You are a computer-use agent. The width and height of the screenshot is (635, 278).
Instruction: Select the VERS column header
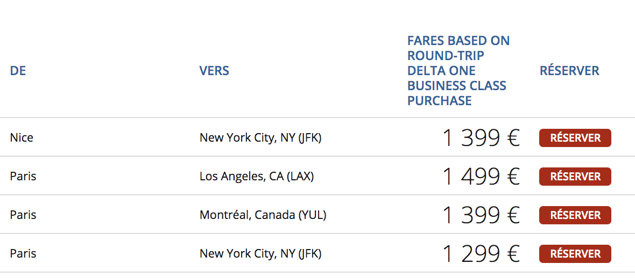214,71
